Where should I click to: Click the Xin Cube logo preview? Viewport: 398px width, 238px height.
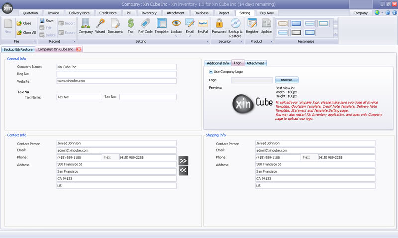coord(252,104)
